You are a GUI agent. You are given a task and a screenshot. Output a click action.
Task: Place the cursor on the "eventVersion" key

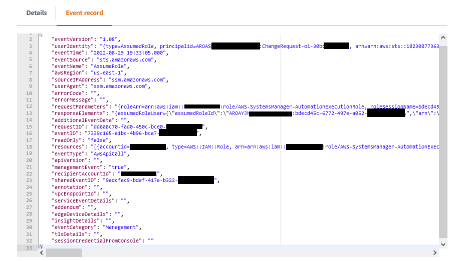point(73,39)
